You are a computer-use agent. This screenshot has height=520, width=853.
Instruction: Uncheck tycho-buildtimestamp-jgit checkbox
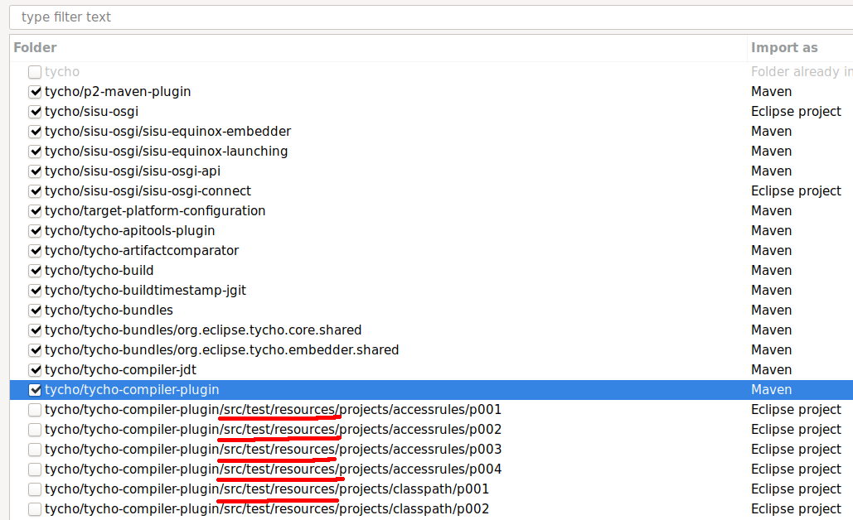[35, 290]
